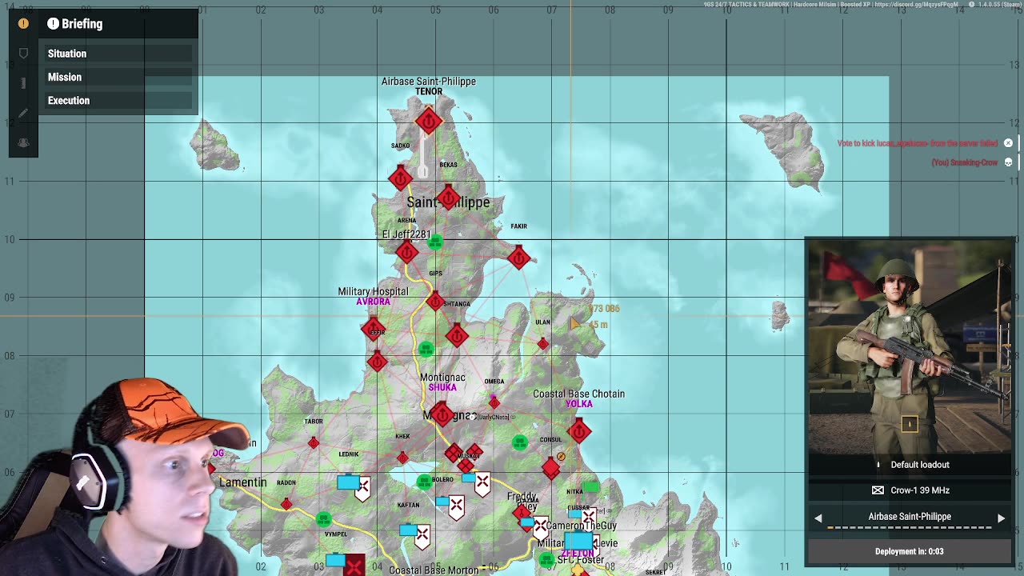Click the FAKIR red base marker

(518, 258)
